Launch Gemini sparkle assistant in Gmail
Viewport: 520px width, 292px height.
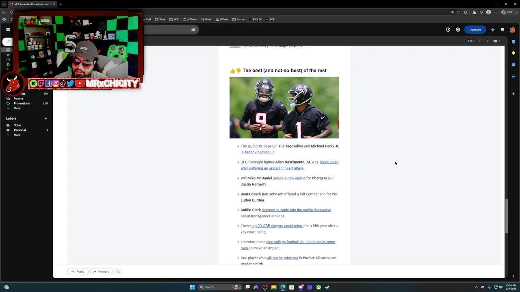[x=493, y=30]
